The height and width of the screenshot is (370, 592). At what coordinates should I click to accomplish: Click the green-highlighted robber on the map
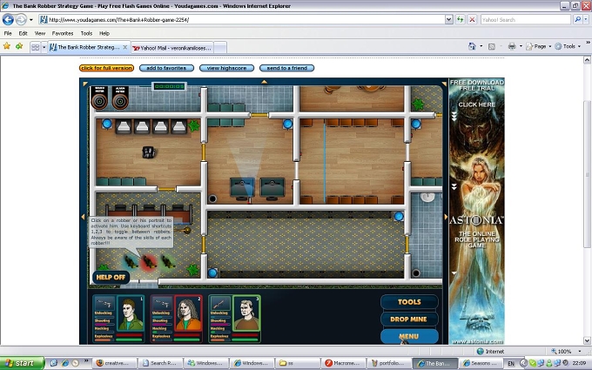(168, 262)
